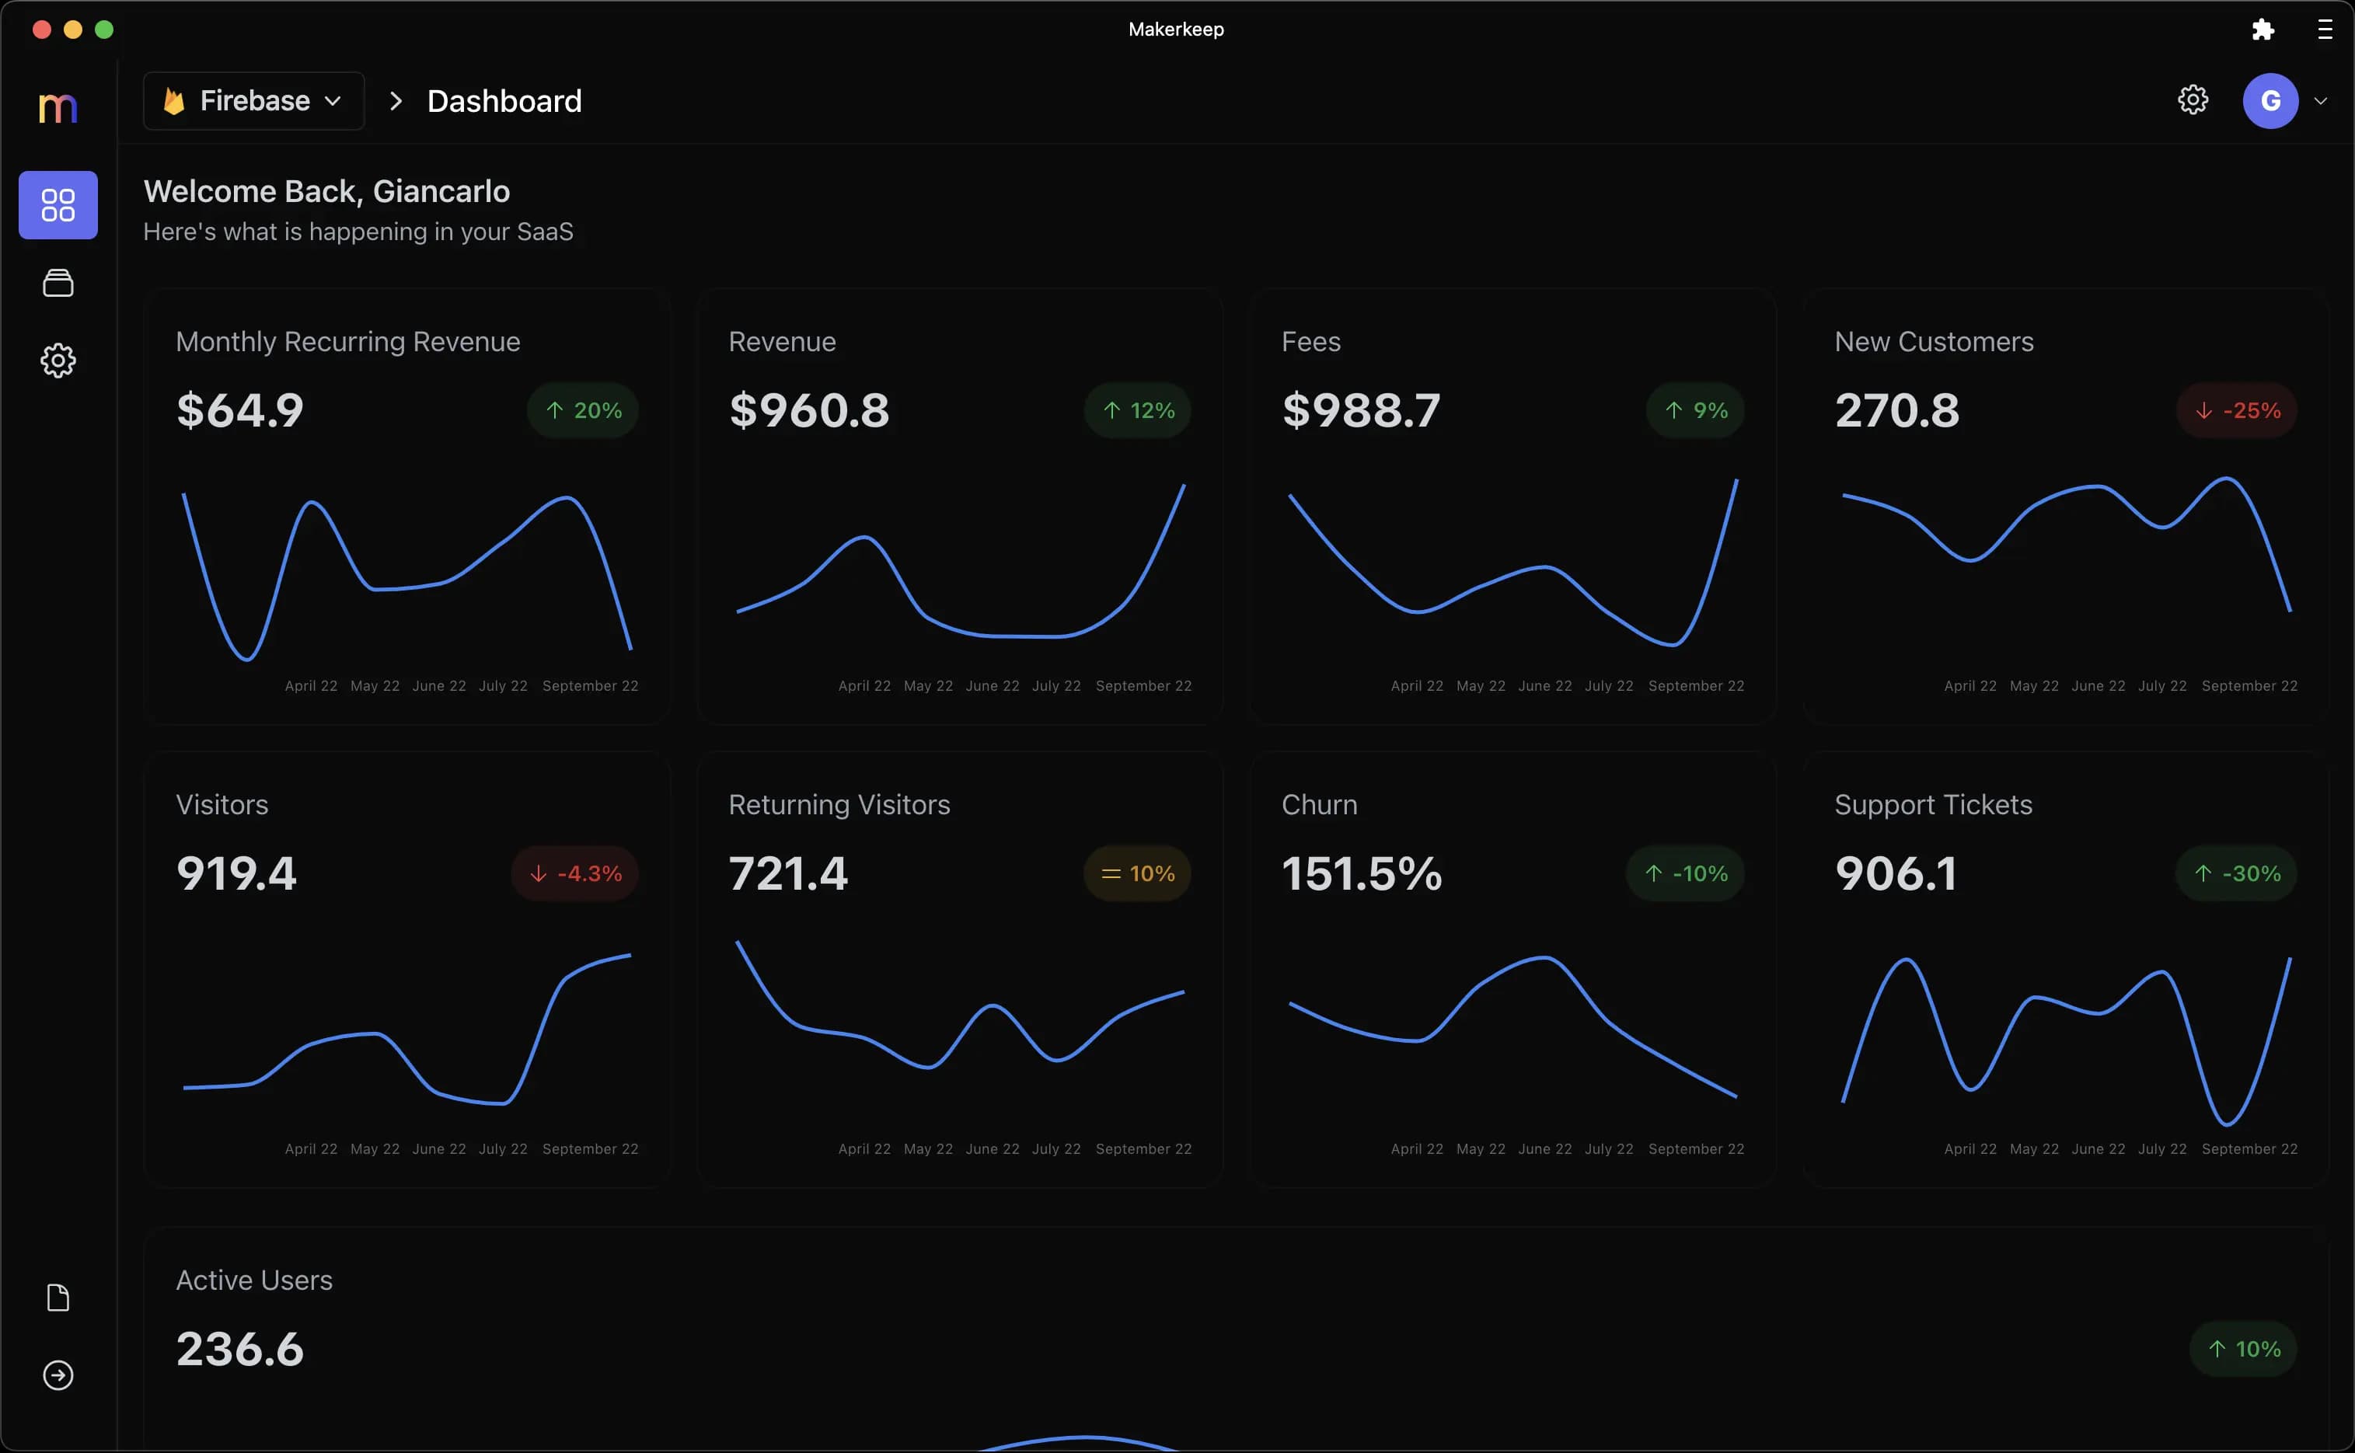Open the document icon in the lower sidebar
The height and width of the screenshot is (1453, 2355).
(58, 1298)
